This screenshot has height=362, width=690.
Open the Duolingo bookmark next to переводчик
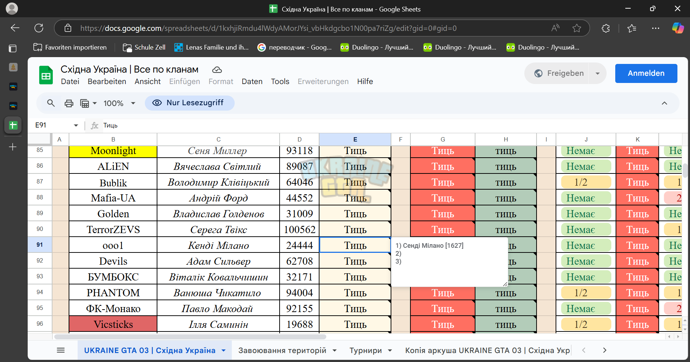tap(377, 47)
